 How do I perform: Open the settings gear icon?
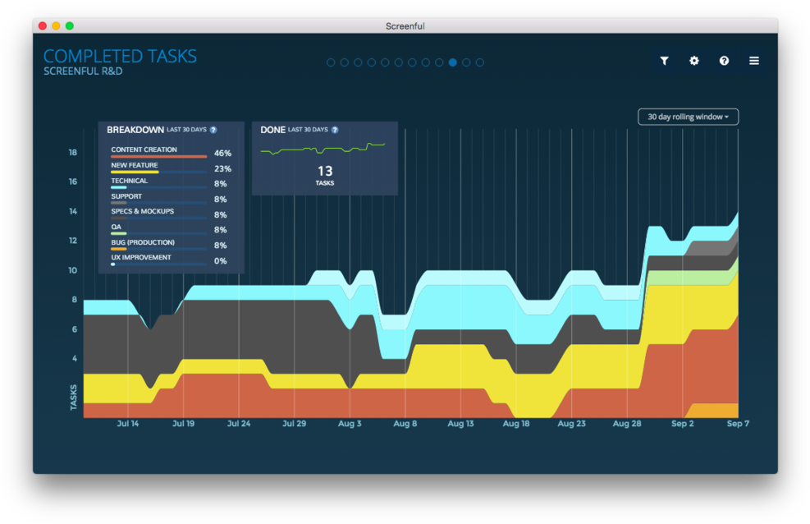694,61
